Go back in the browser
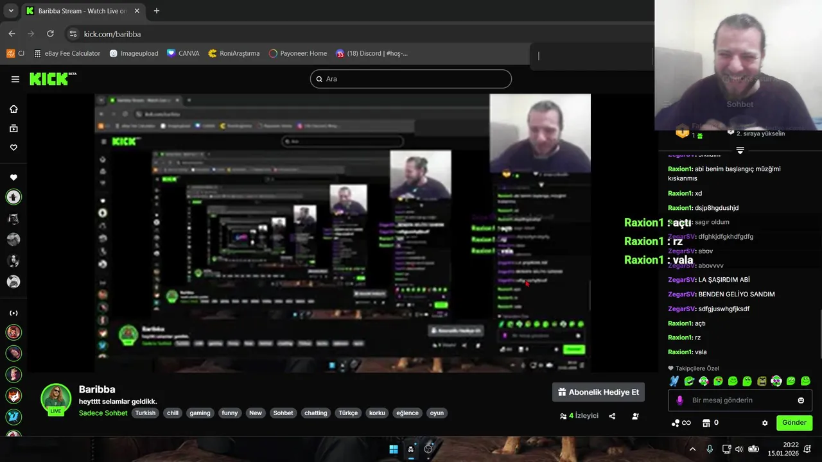The width and height of the screenshot is (822, 462). click(x=12, y=33)
